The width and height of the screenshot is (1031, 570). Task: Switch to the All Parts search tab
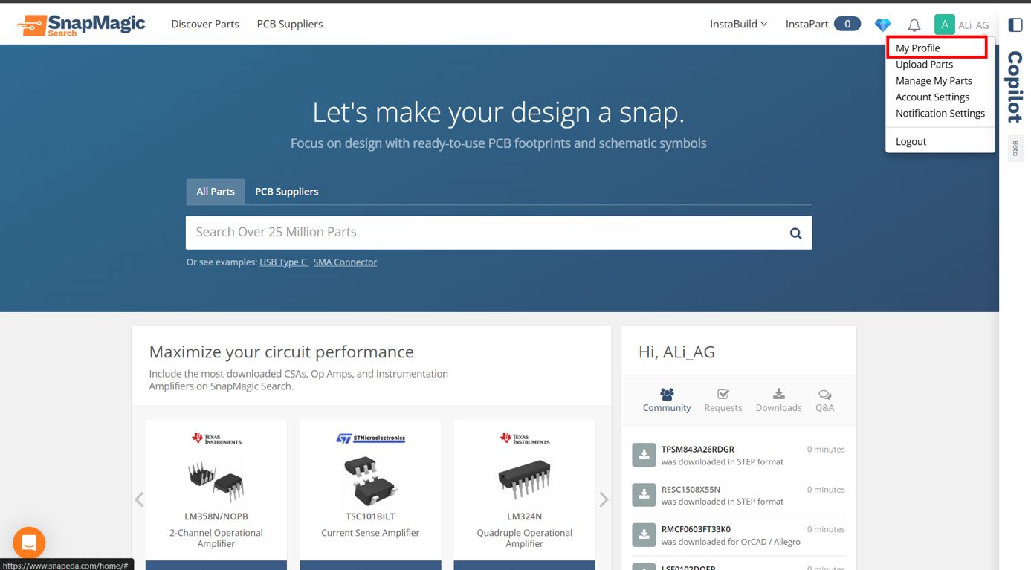(x=216, y=192)
